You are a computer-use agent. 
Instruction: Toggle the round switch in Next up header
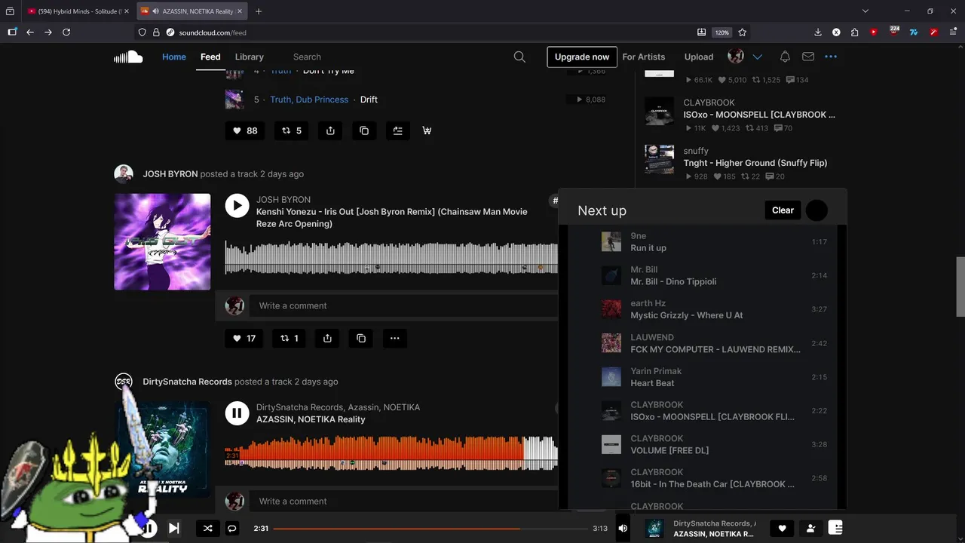pos(816,210)
